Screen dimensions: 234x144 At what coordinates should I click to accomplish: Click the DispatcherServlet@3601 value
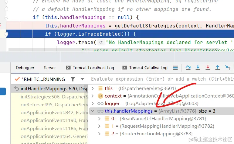[147, 88]
